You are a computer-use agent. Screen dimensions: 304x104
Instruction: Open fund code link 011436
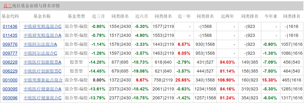[x=10, y=27]
